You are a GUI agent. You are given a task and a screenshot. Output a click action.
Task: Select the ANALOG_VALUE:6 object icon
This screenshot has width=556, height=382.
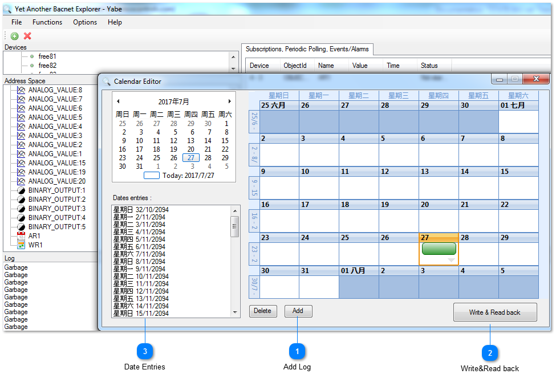(21, 108)
